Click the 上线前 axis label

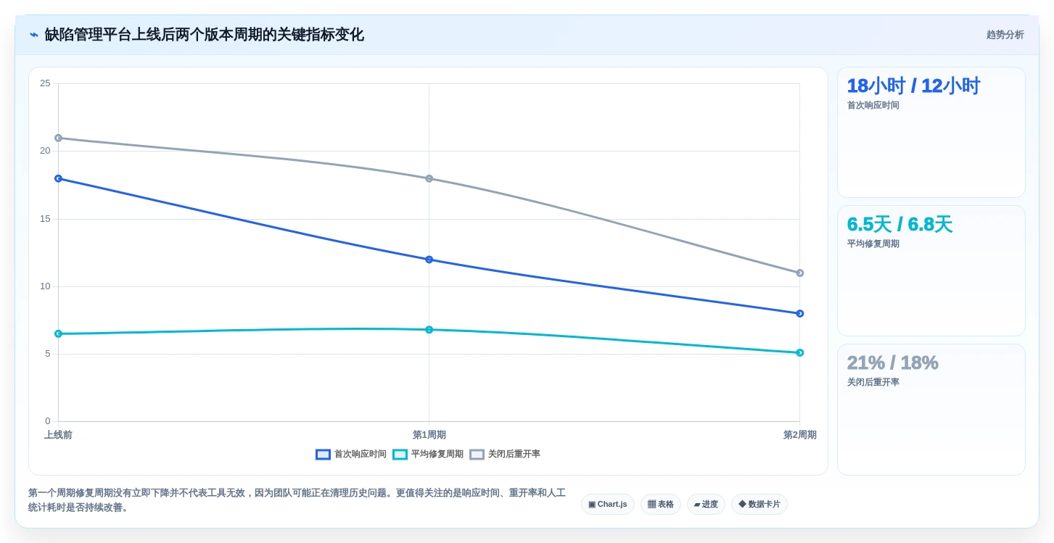(58, 435)
